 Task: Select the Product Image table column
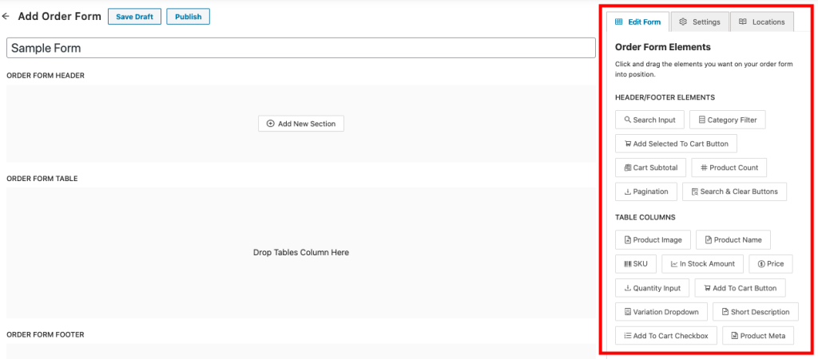652,240
